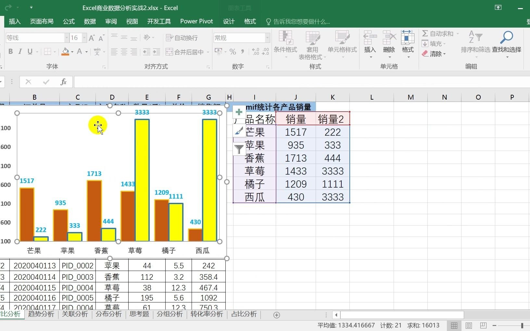Open the font name dropdown
The height and width of the screenshot is (331, 530).
point(67,38)
